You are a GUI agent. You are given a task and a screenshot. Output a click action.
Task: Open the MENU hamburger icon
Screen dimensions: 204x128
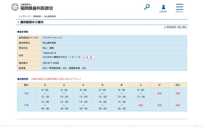pos(179,7)
